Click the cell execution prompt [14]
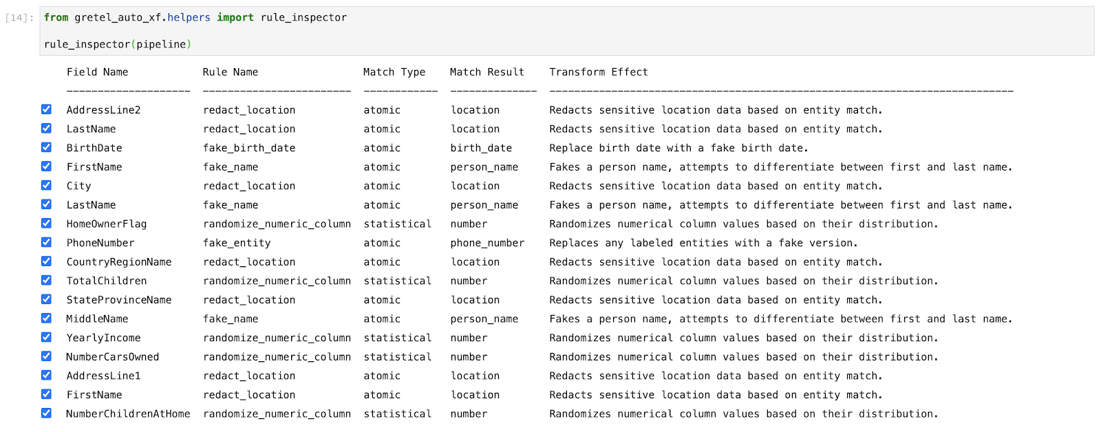Viewport: 1101px width, 432px height. click(19, 18)
